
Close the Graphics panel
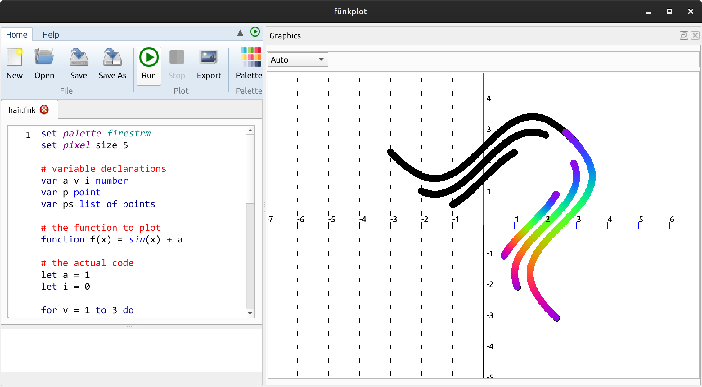click(694, 35)
